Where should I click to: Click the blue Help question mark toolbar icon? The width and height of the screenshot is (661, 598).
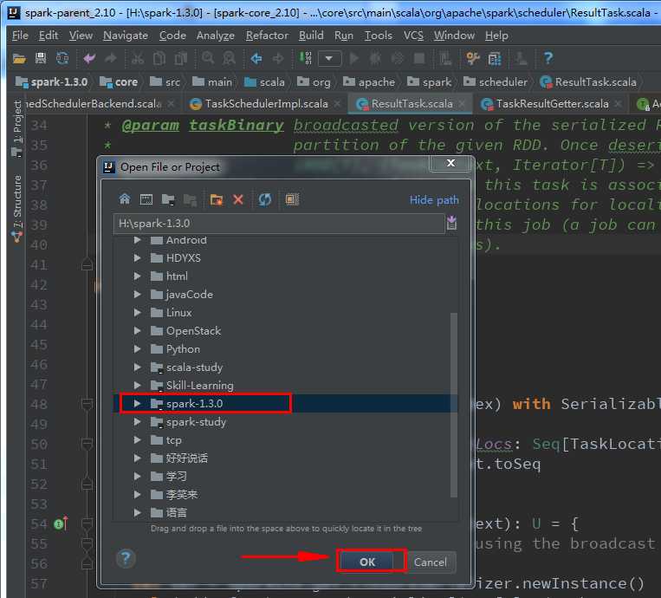[x=548, y=58]
